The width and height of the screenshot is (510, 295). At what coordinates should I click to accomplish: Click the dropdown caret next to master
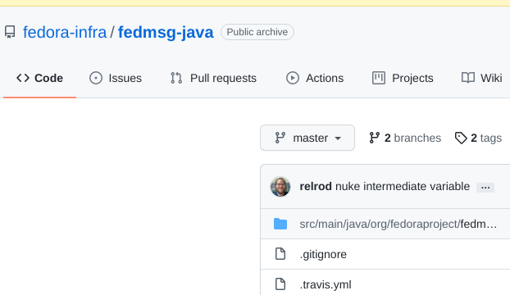tap(338, 138)
